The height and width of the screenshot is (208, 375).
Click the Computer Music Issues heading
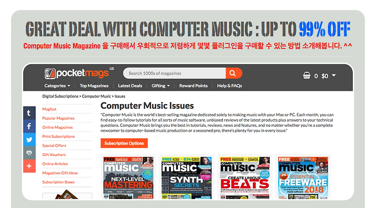147,106
